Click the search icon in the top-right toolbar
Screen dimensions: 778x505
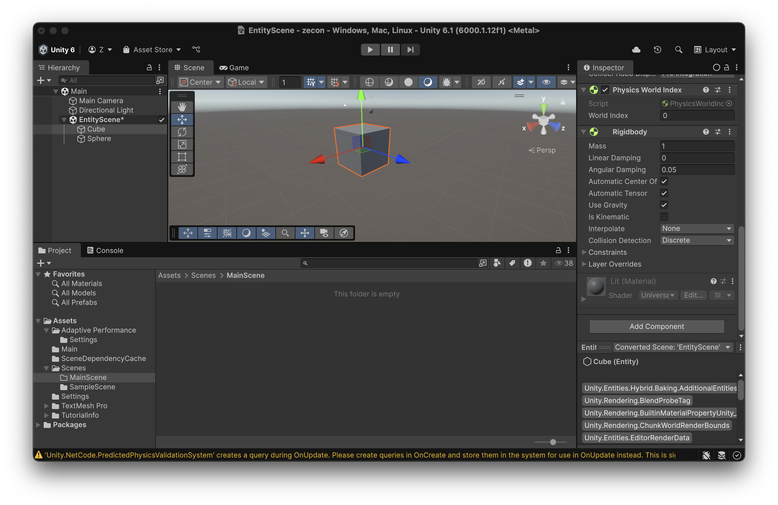click(678, 49)
